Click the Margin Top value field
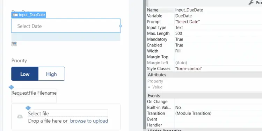The width and height of the screenshot is (262, 131). tap(218, 57)
